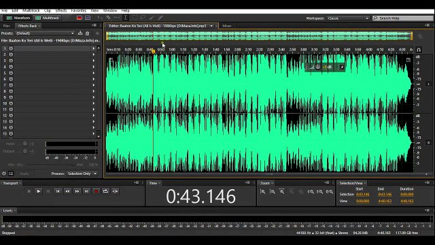Image resolution: width=435 pixels, height=245 pixels.
Task: Open the Editor file list dropdown
Action: 211,26
